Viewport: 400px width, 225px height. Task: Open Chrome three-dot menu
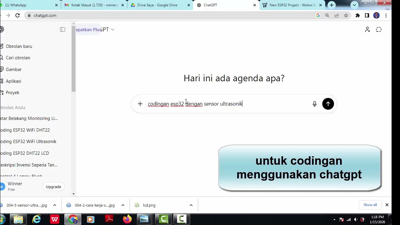[386, 15]
